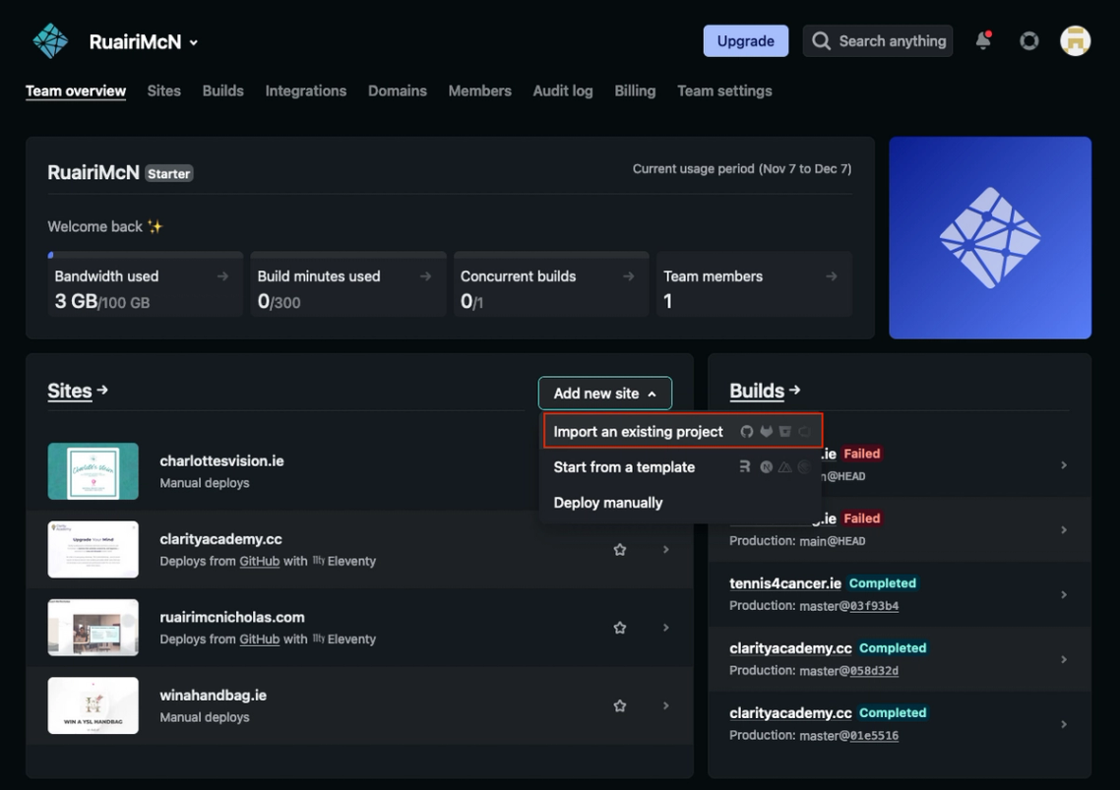
Task: Open the tennis4cancer.ie build chevron
Action: [x=1064, y=594]
